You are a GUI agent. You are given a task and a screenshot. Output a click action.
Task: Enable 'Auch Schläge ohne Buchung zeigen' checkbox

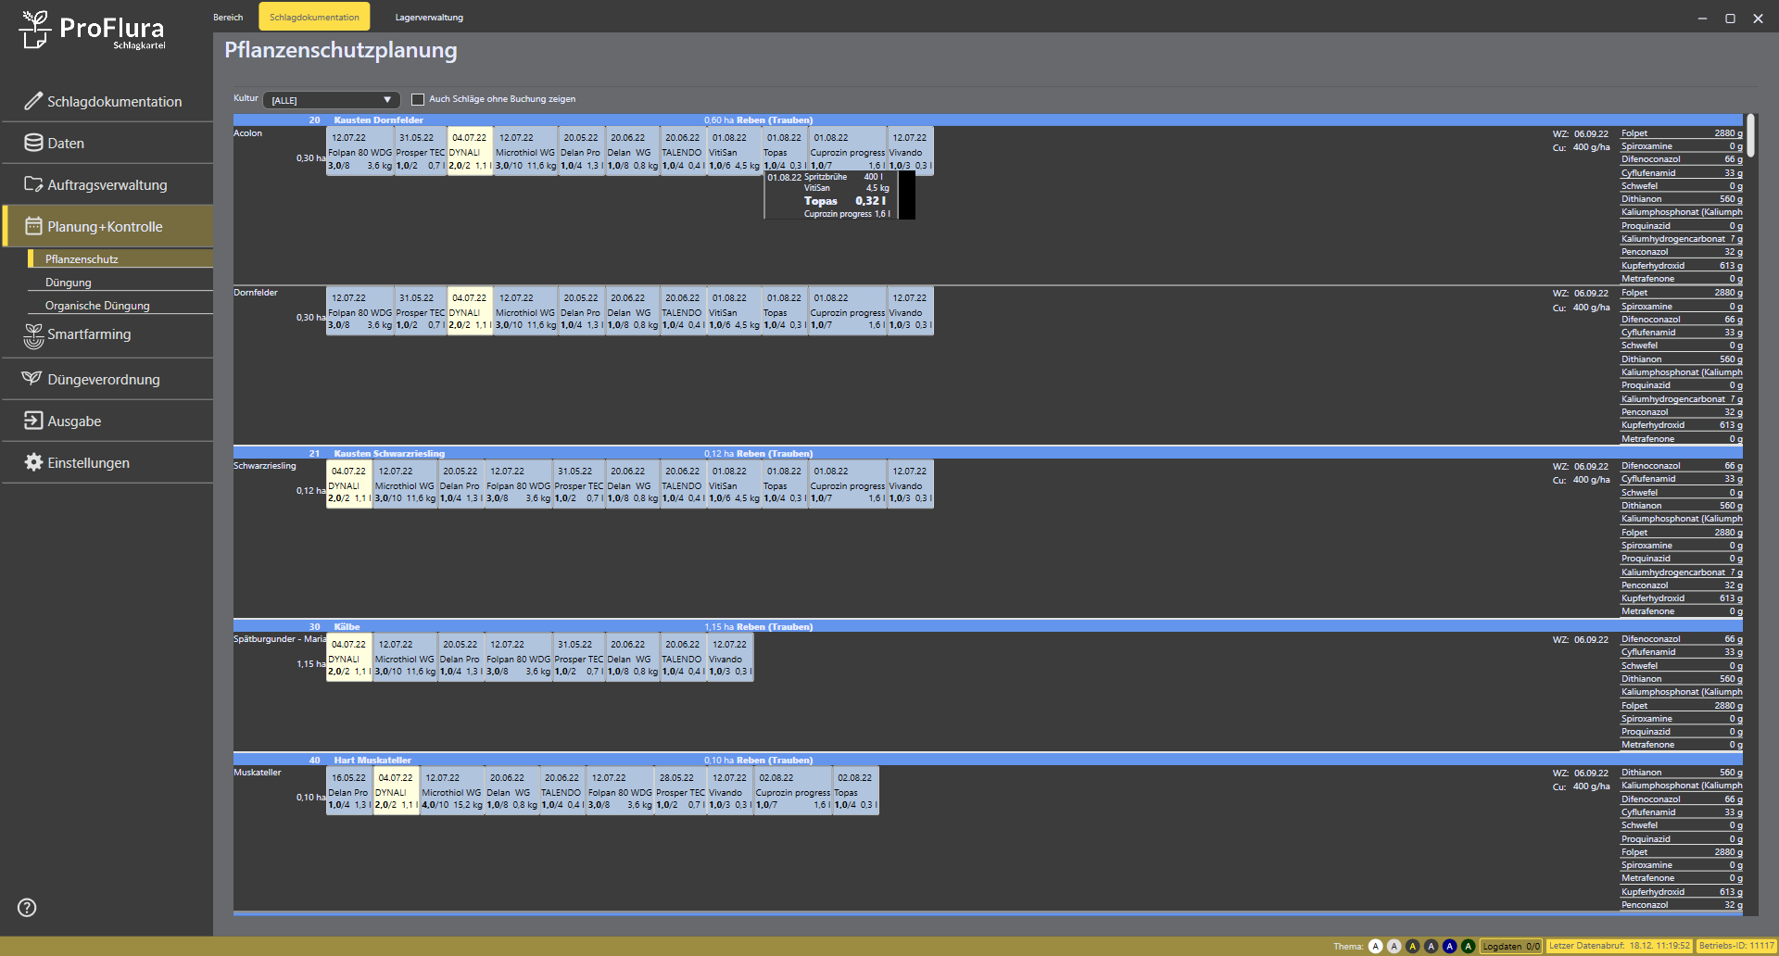[418, 99]
